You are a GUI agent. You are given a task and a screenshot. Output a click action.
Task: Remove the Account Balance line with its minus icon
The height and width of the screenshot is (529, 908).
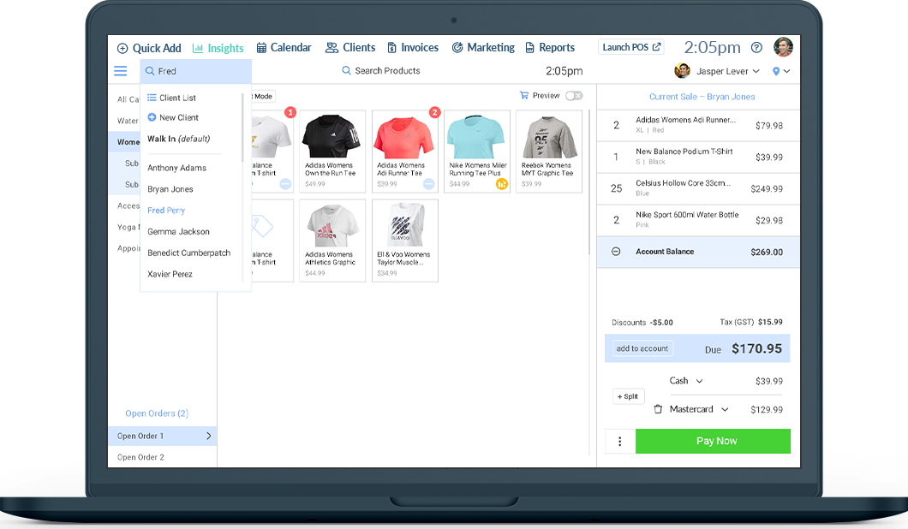616,251
